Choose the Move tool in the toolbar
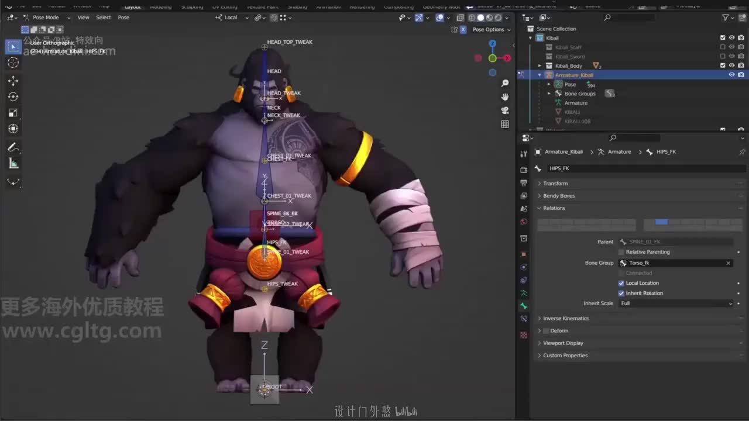The height and width of the screenshot is (421, 749). click(13, 81)
